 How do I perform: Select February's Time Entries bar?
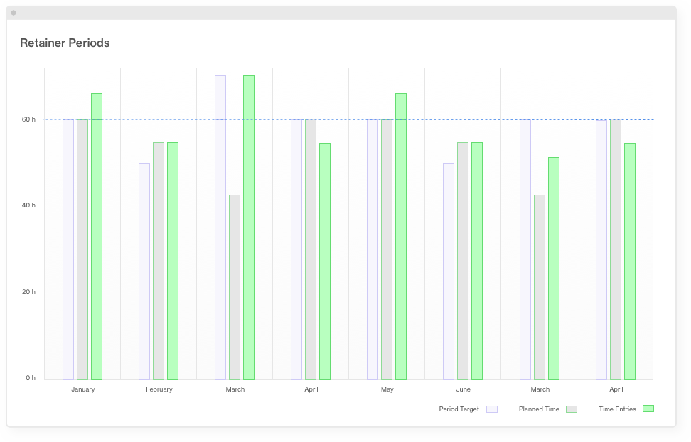click(173, 262)
